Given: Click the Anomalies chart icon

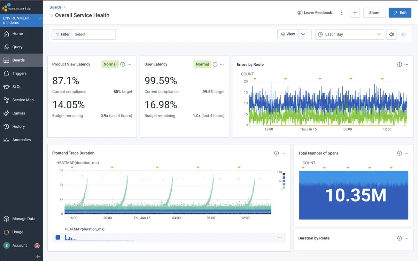Looking at the screenshot, I should tap(6, 140).
